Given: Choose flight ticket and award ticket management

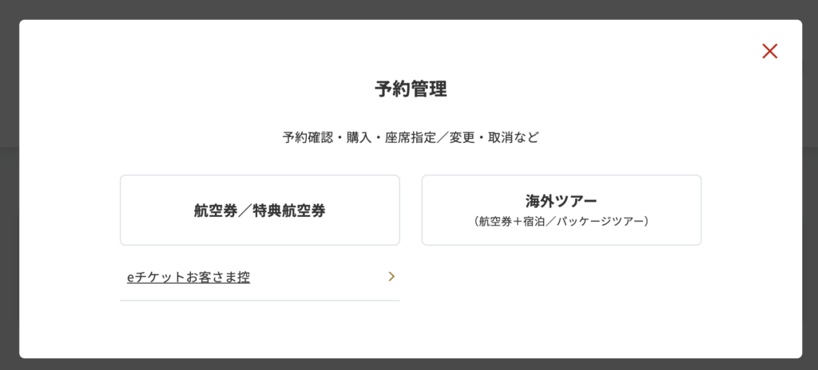Looking at the screenshot, I should tap(260, 211).
